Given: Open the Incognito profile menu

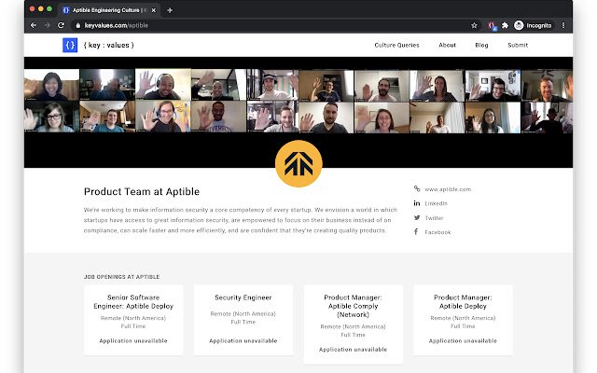Looking at the screenshot, I should click(534, 25).
